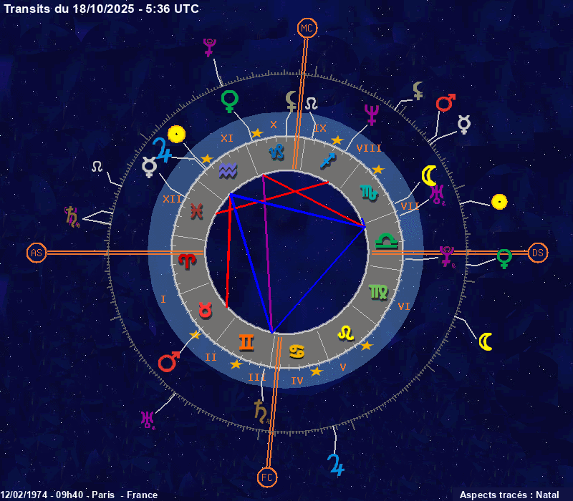Click the purple Neptune trident symbol
The image size is (573, 501).
click(x=372, y=114)
